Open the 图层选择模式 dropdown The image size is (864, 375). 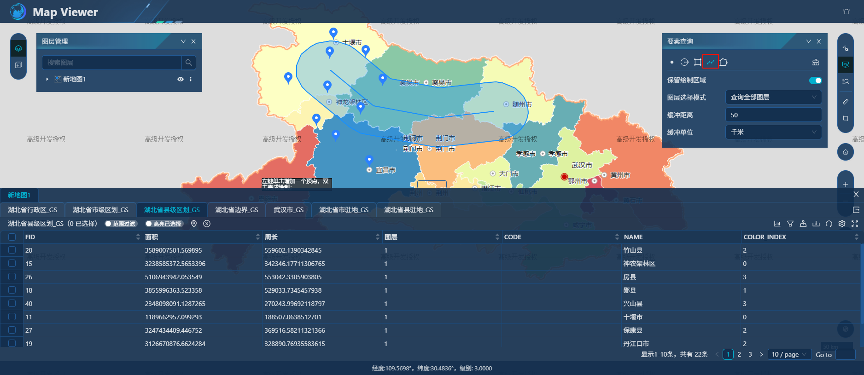(773, 97)
